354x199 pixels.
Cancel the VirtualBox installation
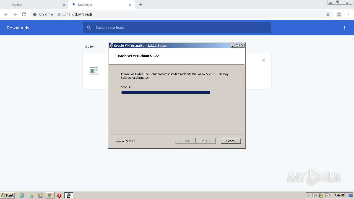tap(231, 141)
